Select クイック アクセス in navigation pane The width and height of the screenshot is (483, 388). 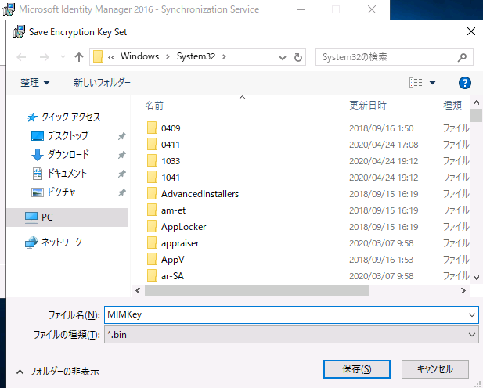tap(70, 117)
